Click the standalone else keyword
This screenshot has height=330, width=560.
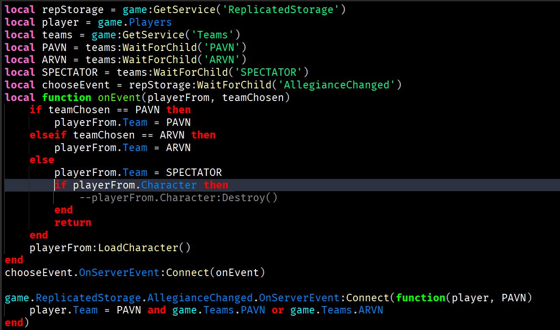(x=42, y=160)
